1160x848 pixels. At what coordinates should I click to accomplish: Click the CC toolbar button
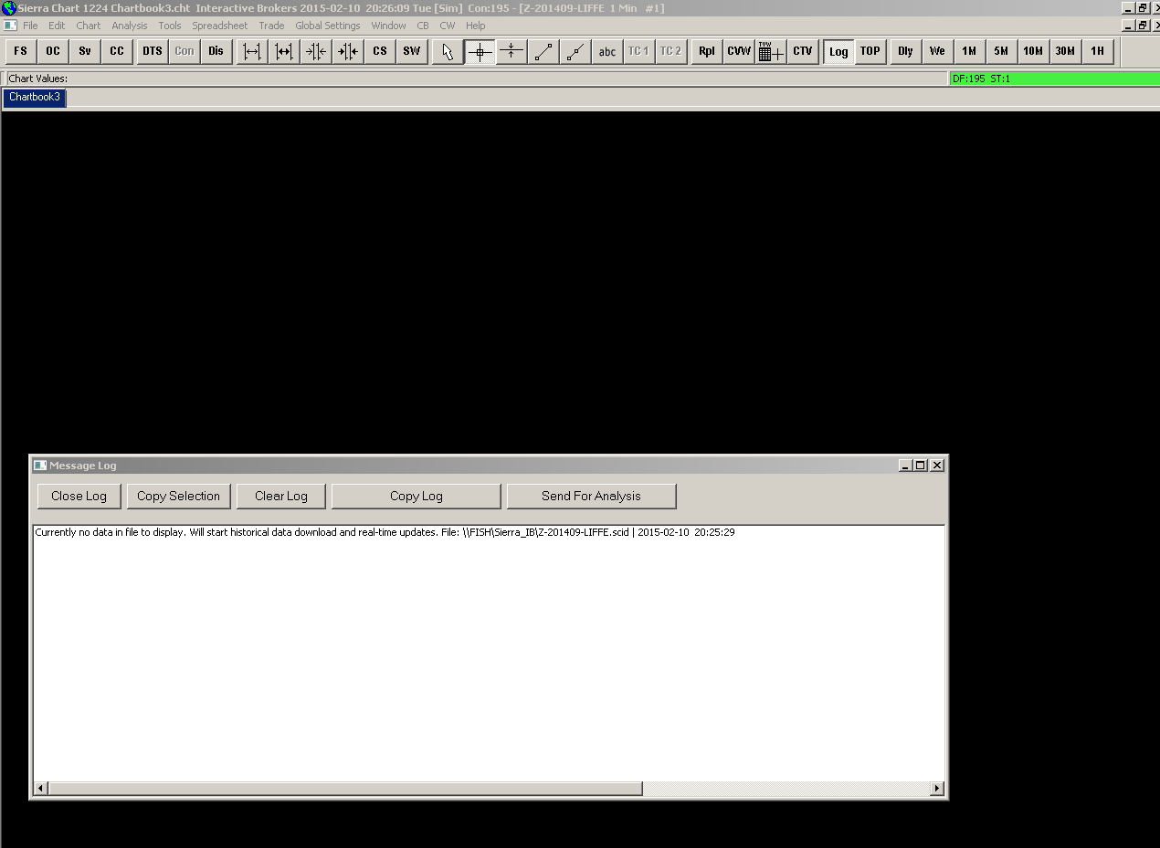pos(117,51)
